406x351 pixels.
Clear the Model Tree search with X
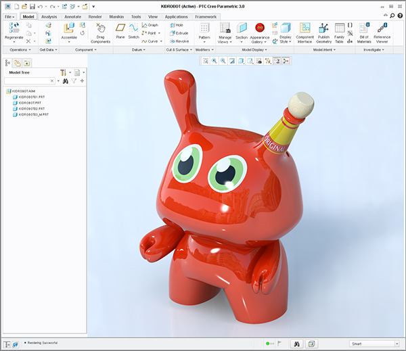pos(52,81)
